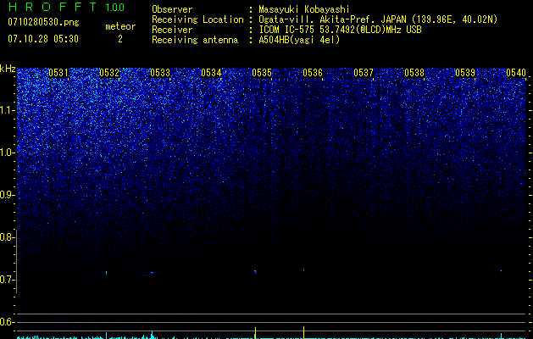Viewport: 533px width, 339px height.
Task: Click the 0.8 kHz axis label
Action: point(8,237)
